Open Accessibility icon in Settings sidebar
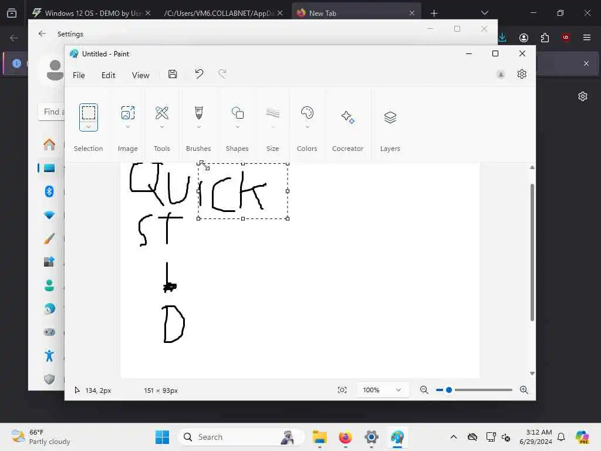 coord(49,355)
